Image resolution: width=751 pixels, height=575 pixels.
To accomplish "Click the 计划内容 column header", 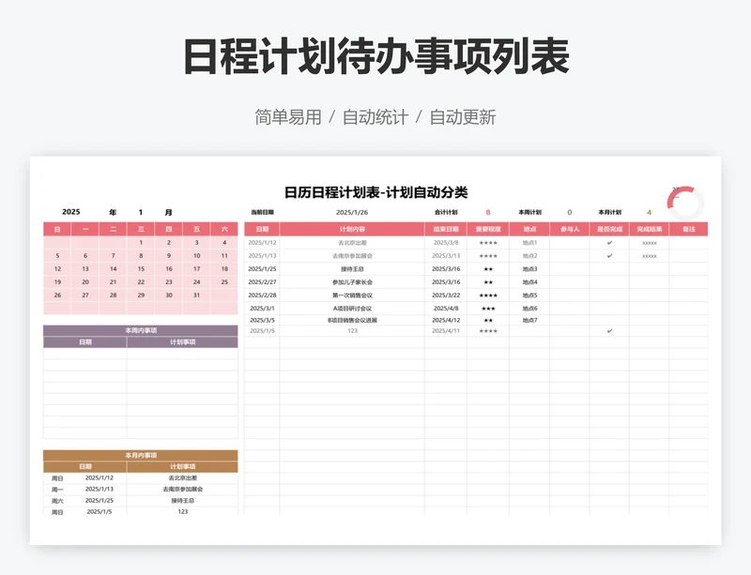I will tap(352, 229).
